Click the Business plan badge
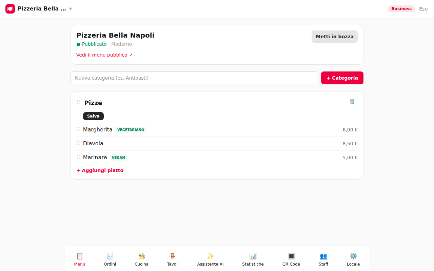Screen dimensions: 434x271 [401, 9]
